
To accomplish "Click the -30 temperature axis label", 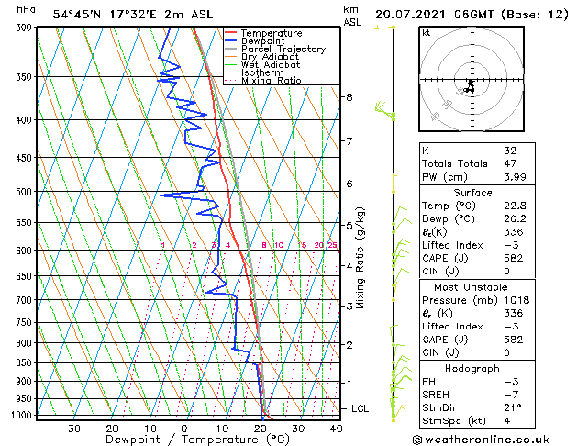I will (70, 429).
